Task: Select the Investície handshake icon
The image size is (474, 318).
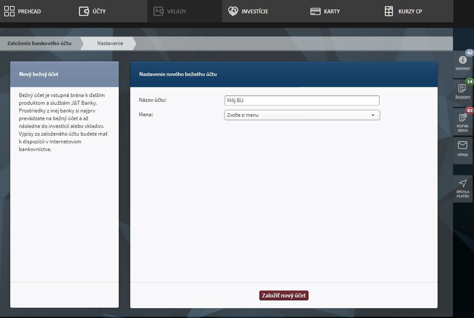Action: click(233, 11)
